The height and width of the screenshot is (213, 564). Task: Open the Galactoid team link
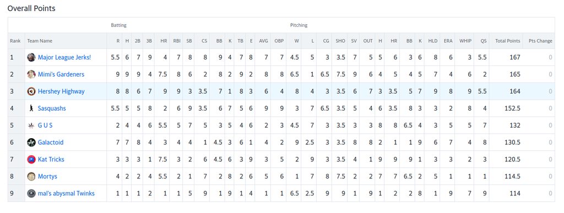pyautogui.click(x=50, y=142)
